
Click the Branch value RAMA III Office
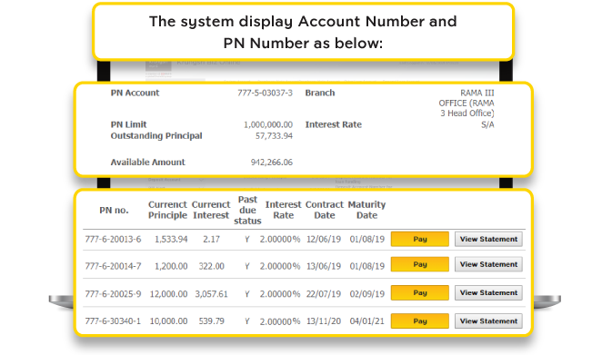click(467, 103)
